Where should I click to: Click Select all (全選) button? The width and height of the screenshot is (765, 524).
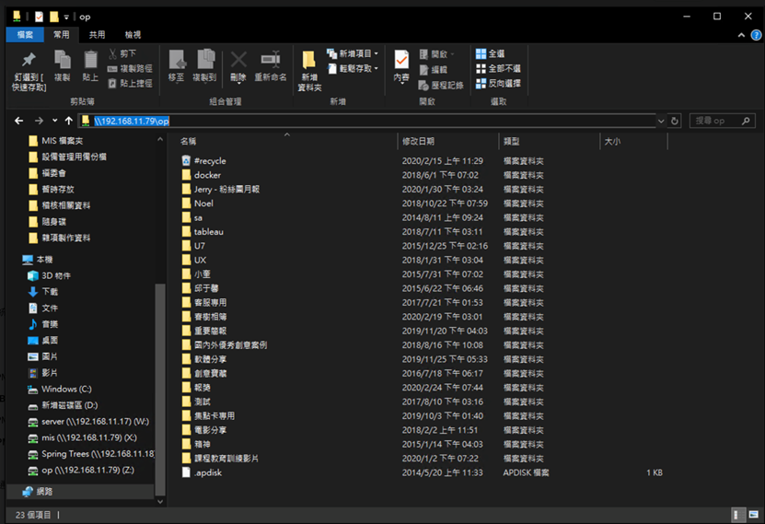pyautogui.click(x=490, y=53)
